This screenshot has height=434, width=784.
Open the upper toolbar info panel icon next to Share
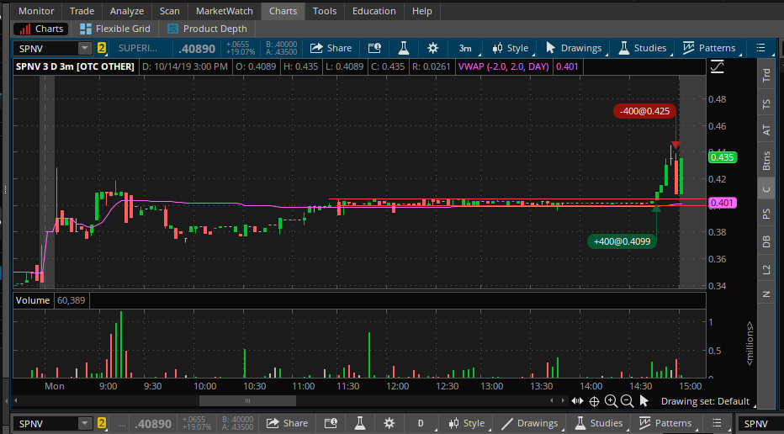374,49
